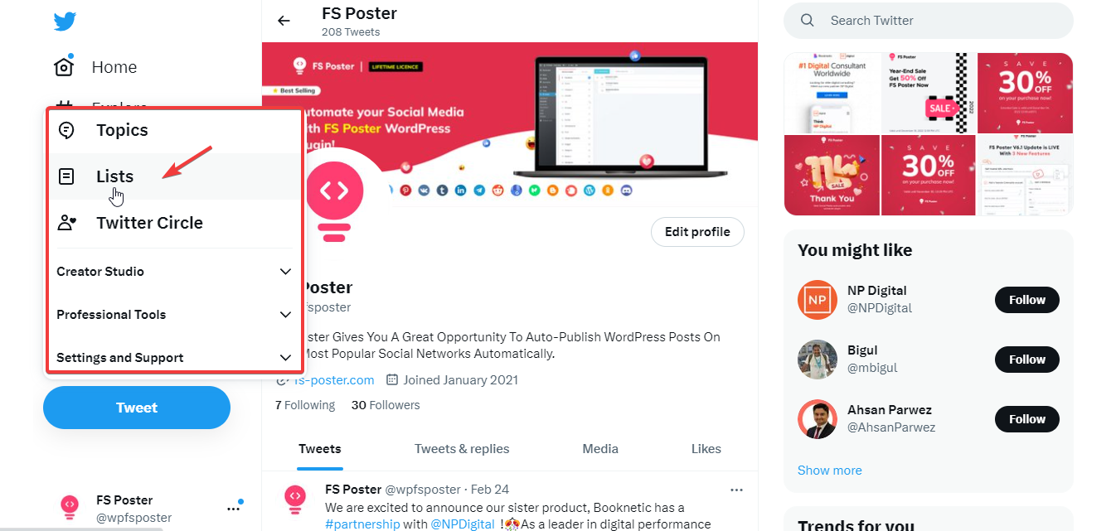Screen dimensions: 1116x531
Task: Switch to the Media tab
Action: (x=600, y=449)
